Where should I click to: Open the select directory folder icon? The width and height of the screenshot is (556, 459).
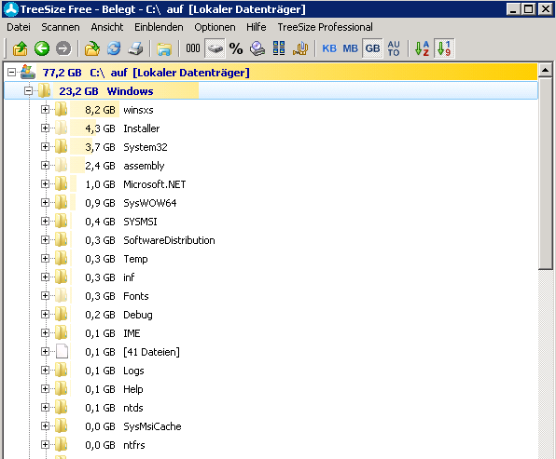tap(92, 48)
